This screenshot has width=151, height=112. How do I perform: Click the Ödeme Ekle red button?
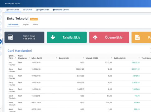pyautogui.click(x=109, y=37)
